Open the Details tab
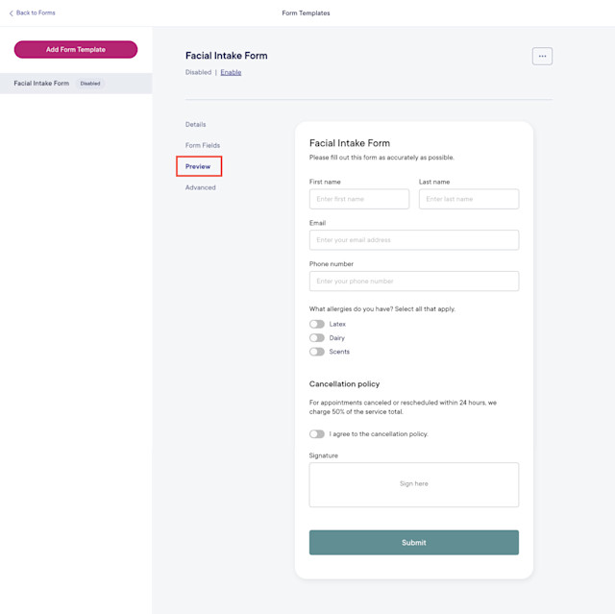The width and height of the screenshot is (615, 614). tap(195, 124)
